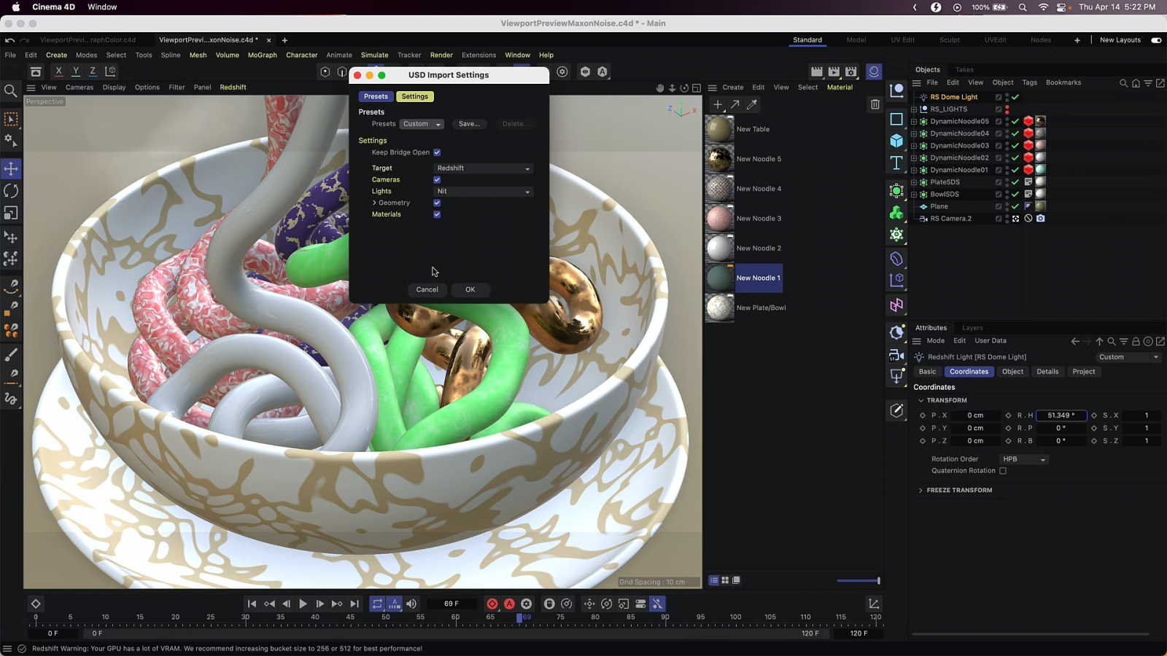The width and height of the screenshot is (1167, 656).
Task: Click the Attributes back arrow
Action: click(1075, 341)
